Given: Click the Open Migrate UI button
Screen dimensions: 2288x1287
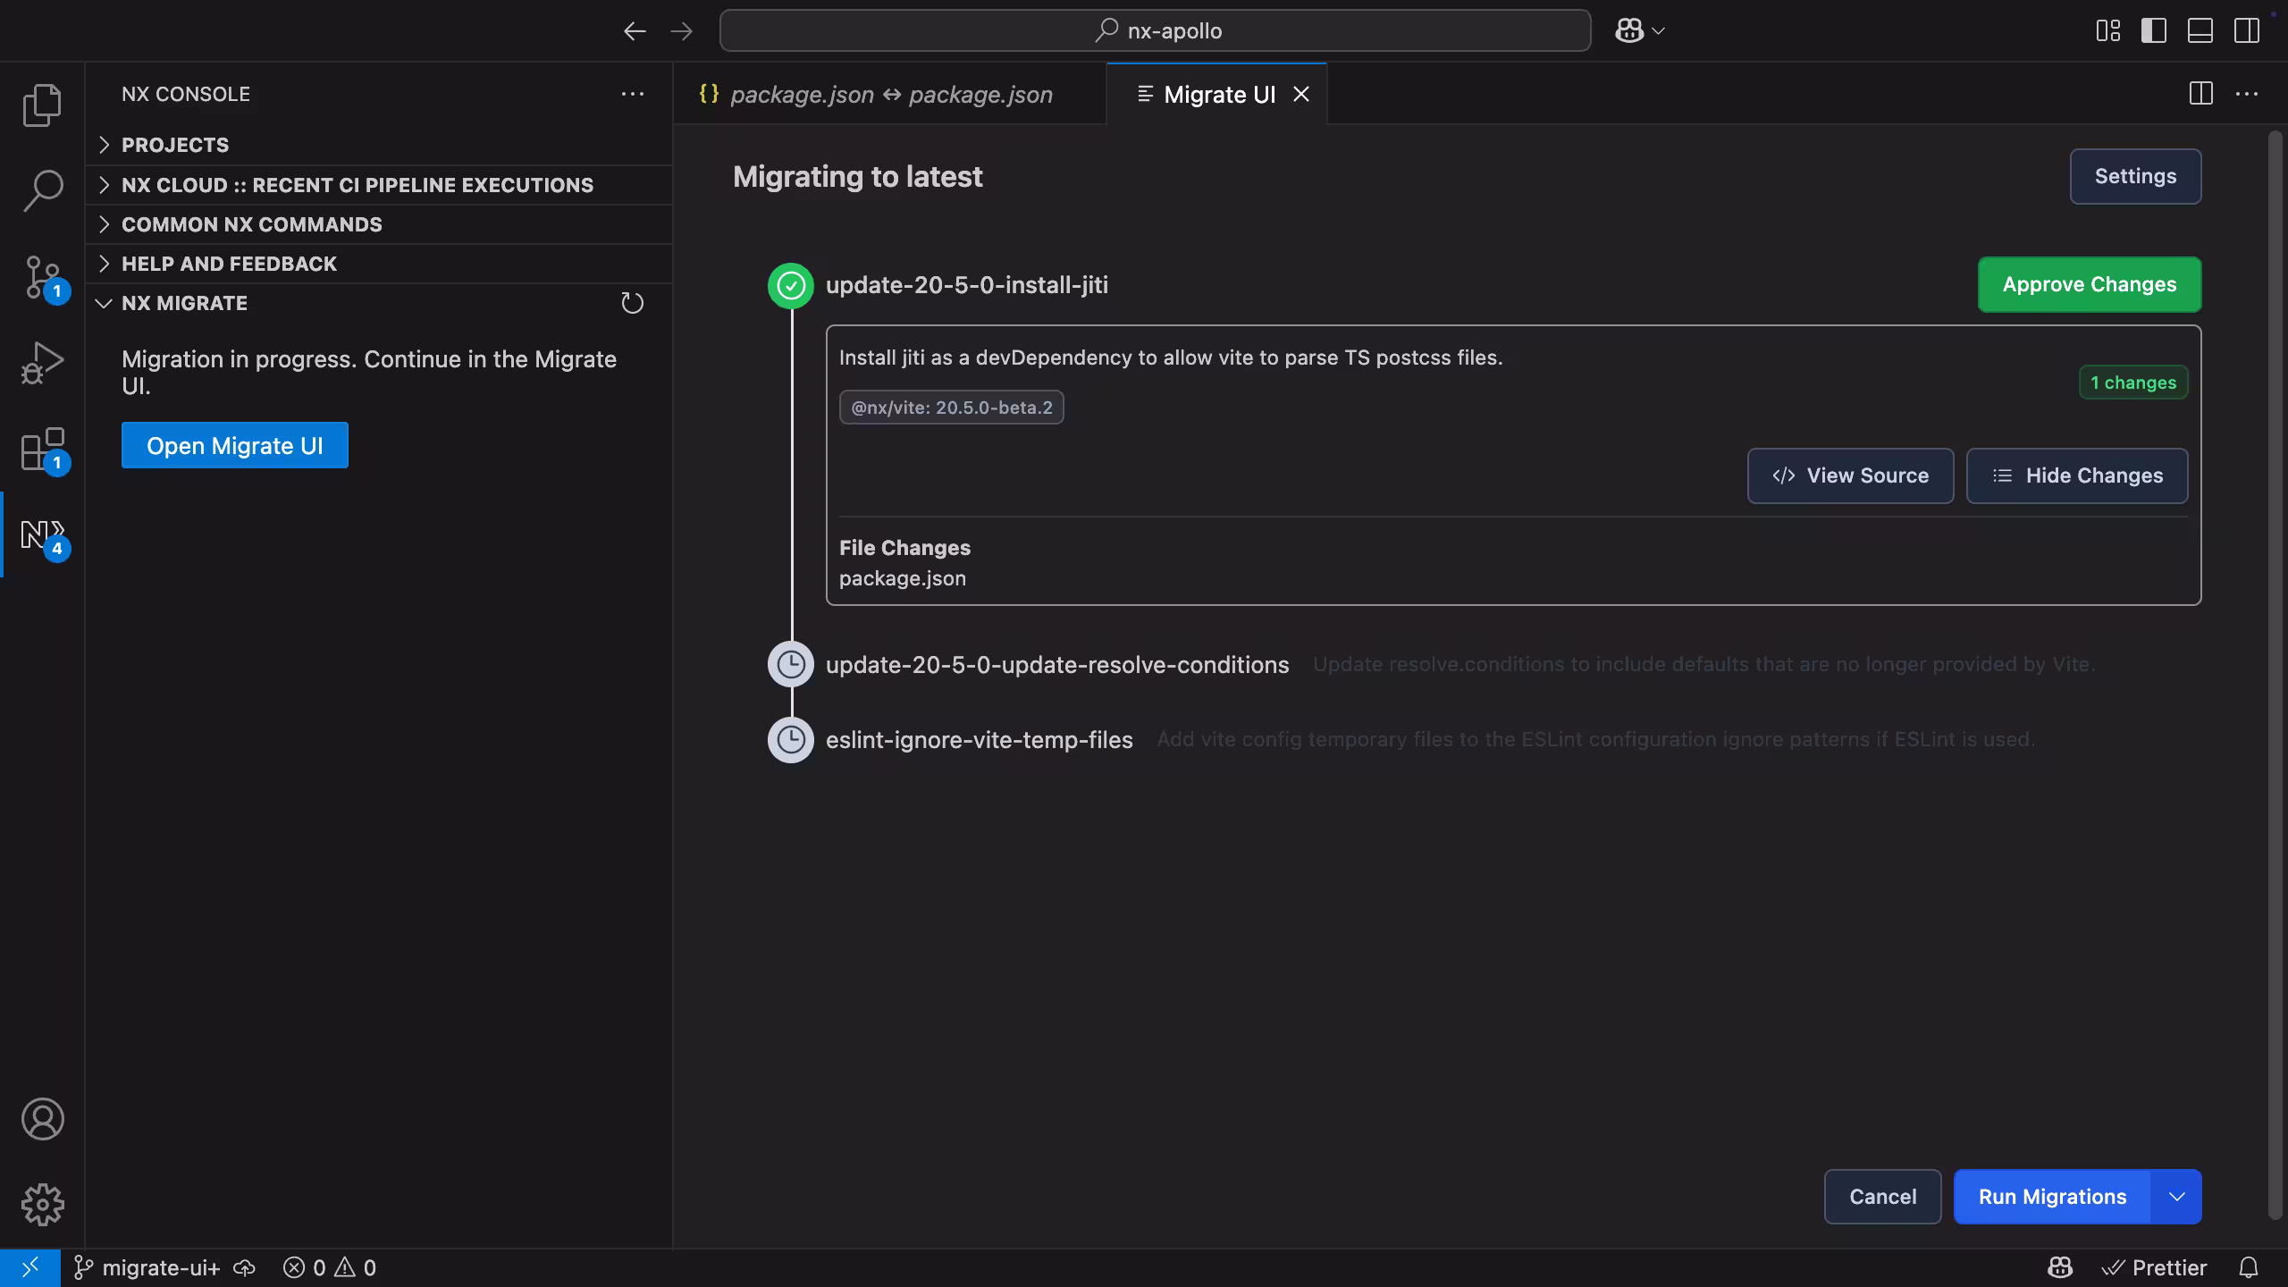Looking at the screenshot, I should point(234,445).
